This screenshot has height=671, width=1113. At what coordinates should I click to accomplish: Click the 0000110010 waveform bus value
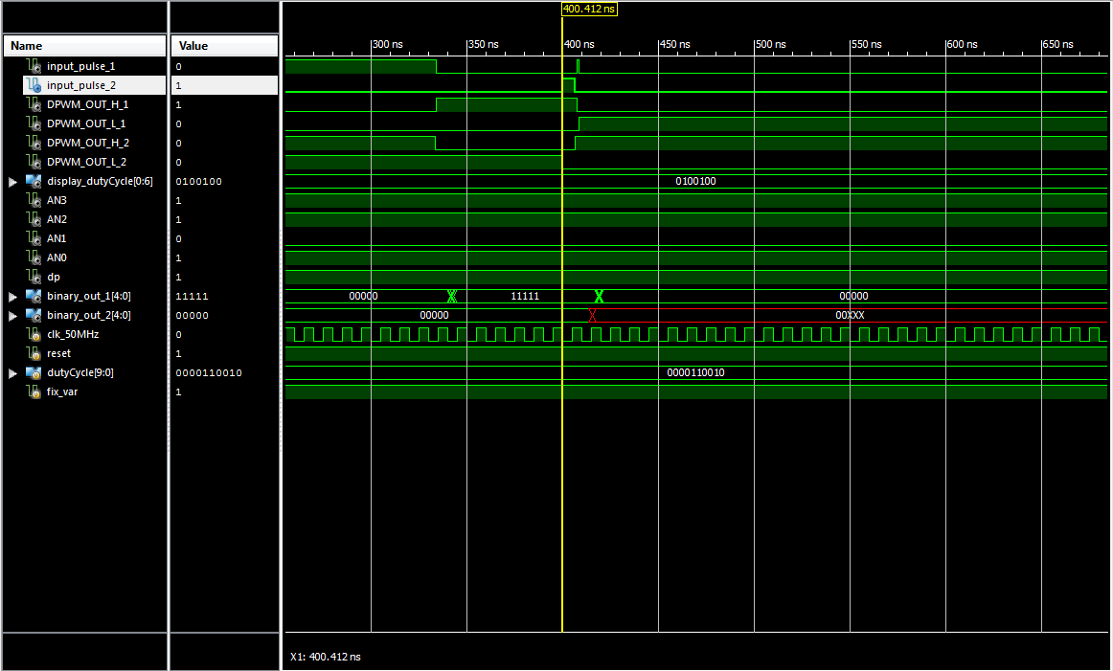pyautogui.click(x=695, y=372)
